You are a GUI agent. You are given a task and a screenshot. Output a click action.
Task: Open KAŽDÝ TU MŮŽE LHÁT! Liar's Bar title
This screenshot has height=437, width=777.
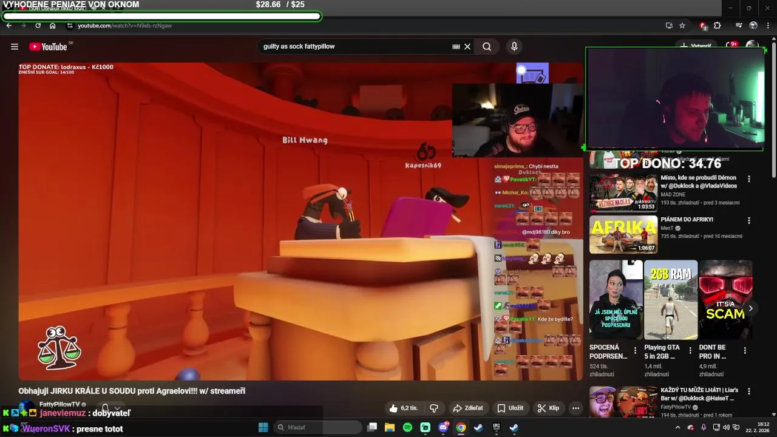699,394
